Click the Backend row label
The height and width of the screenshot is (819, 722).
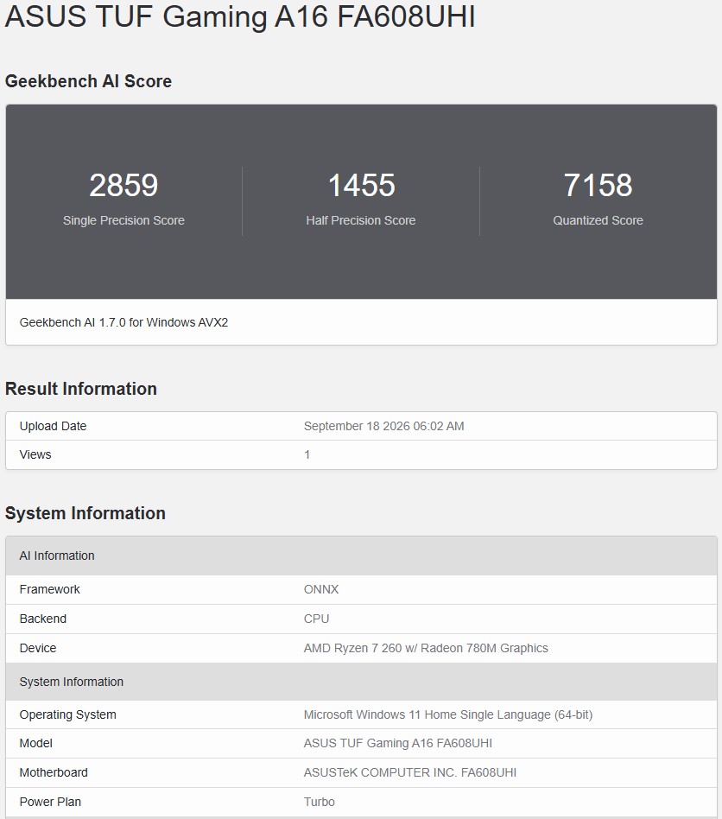(43, 619)
